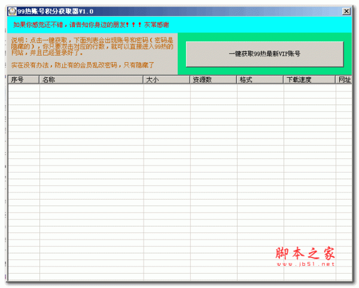The image size is (359, 288).
Task: Sort by the 名称 column header
Action: (x=92, y=80)
